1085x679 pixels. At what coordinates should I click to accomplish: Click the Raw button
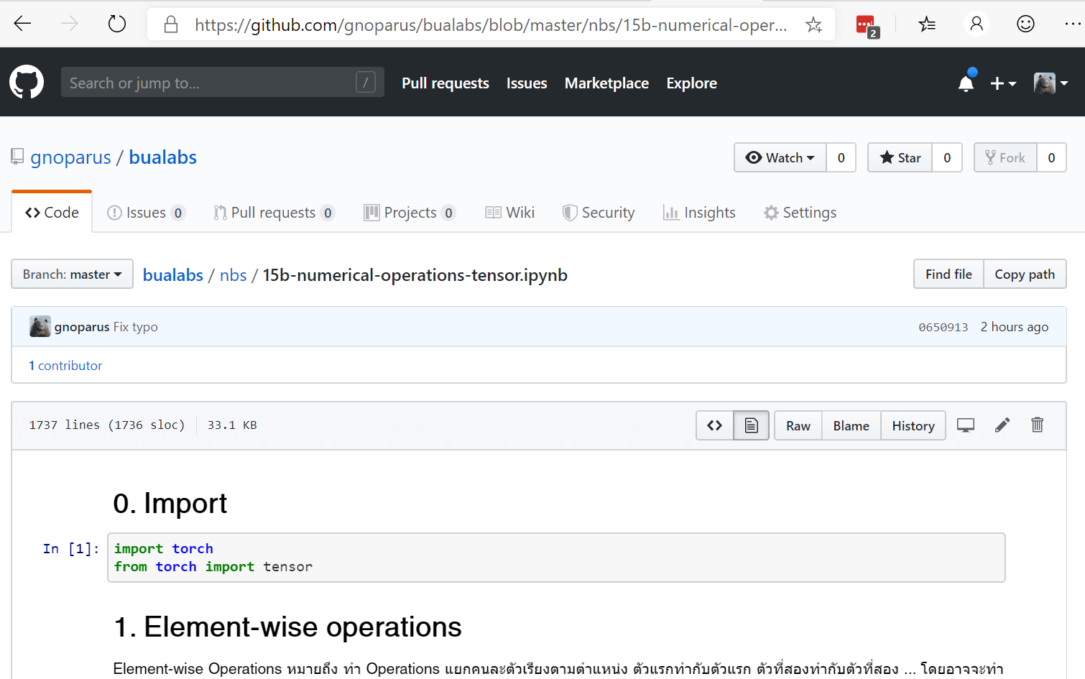[798, 426]
